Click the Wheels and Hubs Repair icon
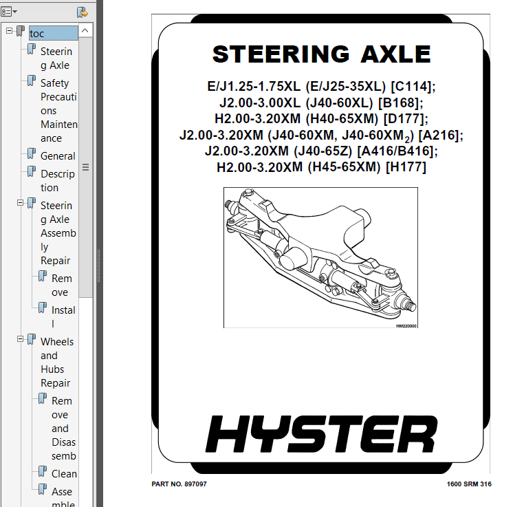The height and width of the screenshot is (507, 513). pos(32,339)
